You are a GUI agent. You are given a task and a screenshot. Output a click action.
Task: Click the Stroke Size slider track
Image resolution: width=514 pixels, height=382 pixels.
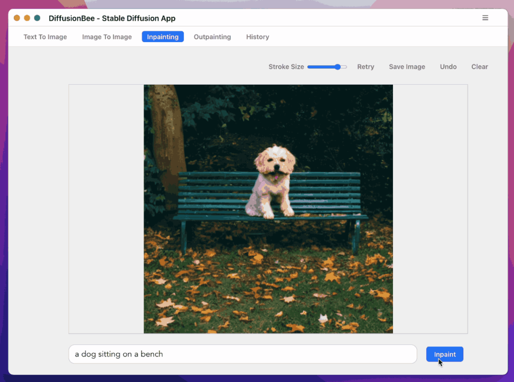pos(321,66)
